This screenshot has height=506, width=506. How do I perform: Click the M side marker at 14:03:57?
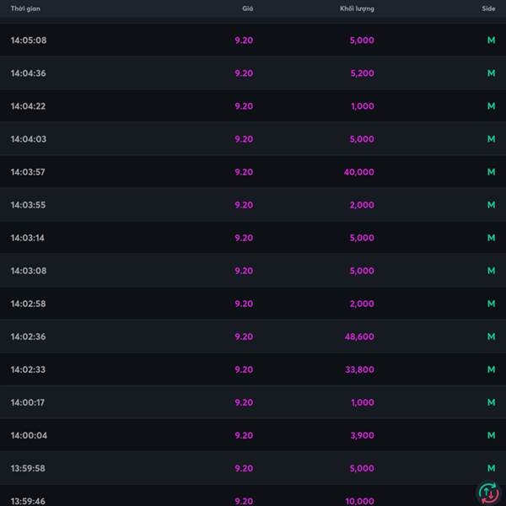click(491, 172)
